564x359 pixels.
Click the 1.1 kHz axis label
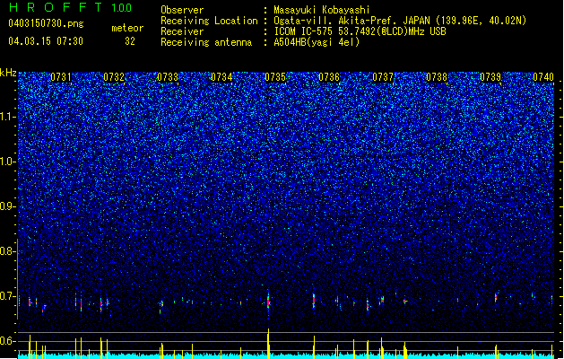[x=8, y=117]
